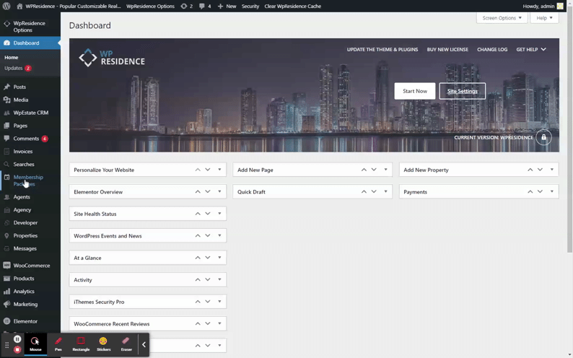Click UPDATE THE THEME & PLUGINS link
The image size is (573, 358).
(382, 49)
